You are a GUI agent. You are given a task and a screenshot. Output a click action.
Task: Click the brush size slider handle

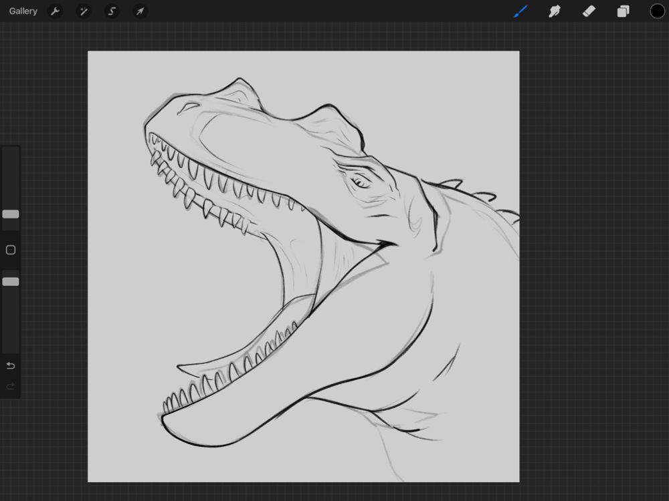tap(11, 214)
